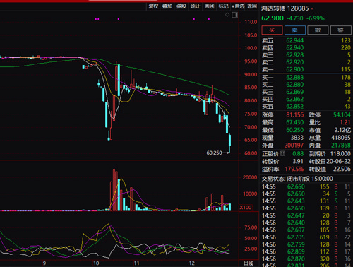Click the 返回 back button
The image size is (353, 267).
[252, 6]
